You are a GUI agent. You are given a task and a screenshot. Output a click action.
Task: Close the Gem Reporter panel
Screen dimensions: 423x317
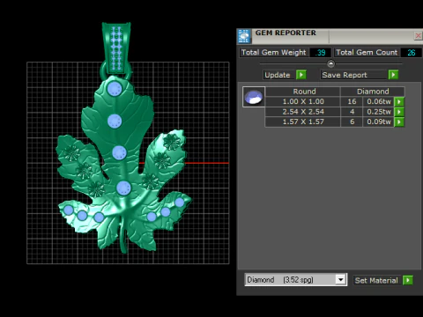pos(418,36)
